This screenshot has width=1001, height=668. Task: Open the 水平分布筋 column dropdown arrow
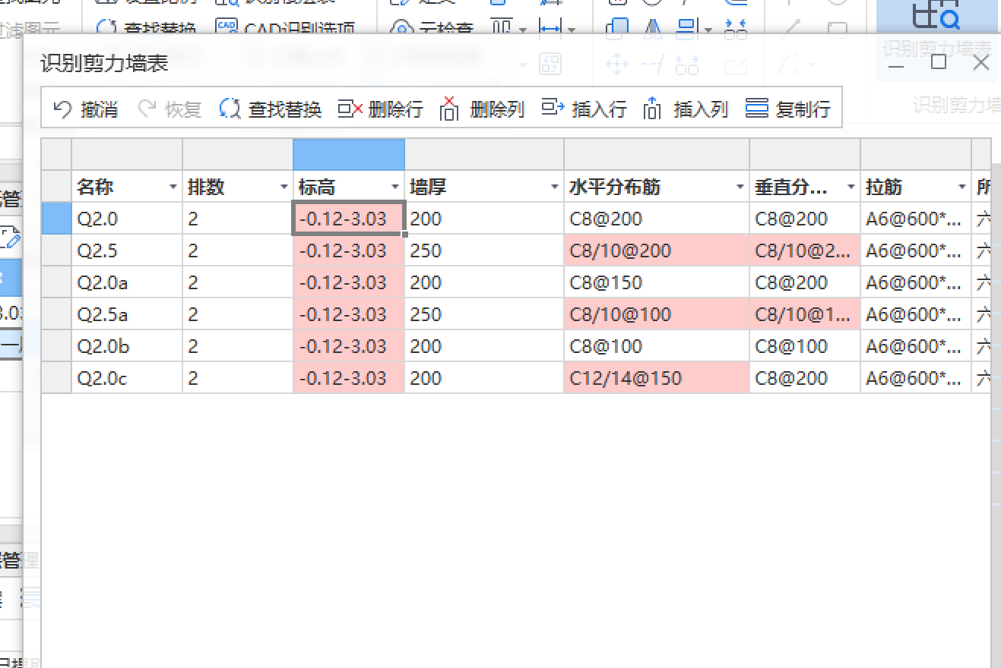pyautogui.click(x=740, y=187)
